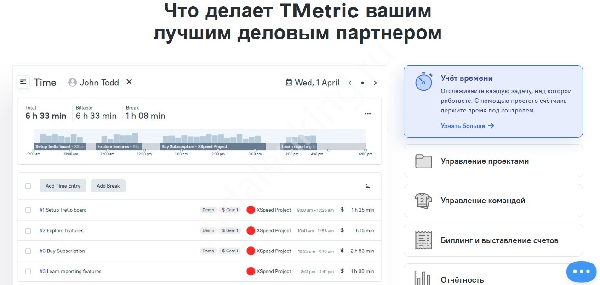The height and width of the screenshot is (285, 600).
Task: Click the today dot between date arrows
Action: pos(362,83)
